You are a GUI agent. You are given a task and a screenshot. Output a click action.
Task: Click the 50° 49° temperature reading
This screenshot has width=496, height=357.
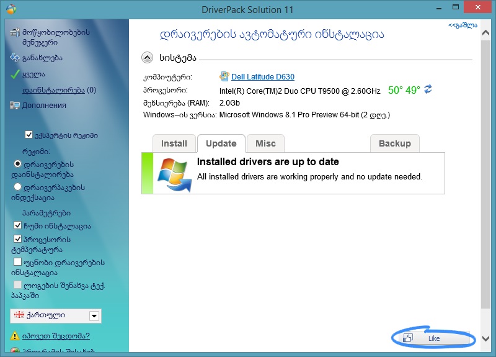(x=404, y=90)
